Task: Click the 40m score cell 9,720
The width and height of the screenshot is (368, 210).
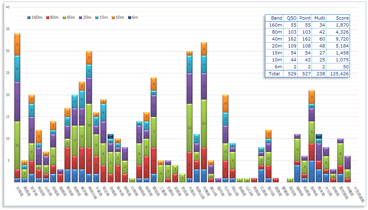Action: coord(342,39)
